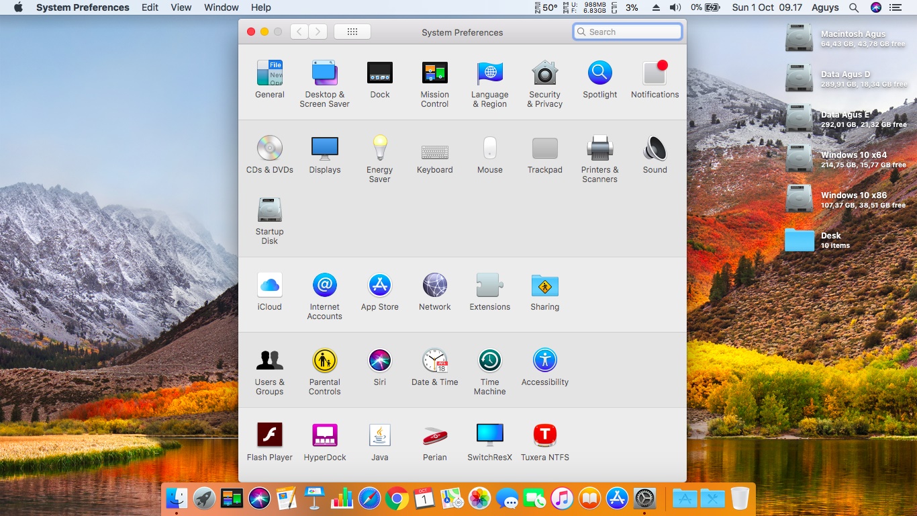
Task: Open Safari from the Dock
Action: point(369,498)
